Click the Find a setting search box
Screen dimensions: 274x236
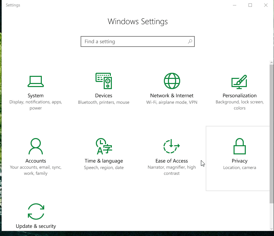point(138,41)
